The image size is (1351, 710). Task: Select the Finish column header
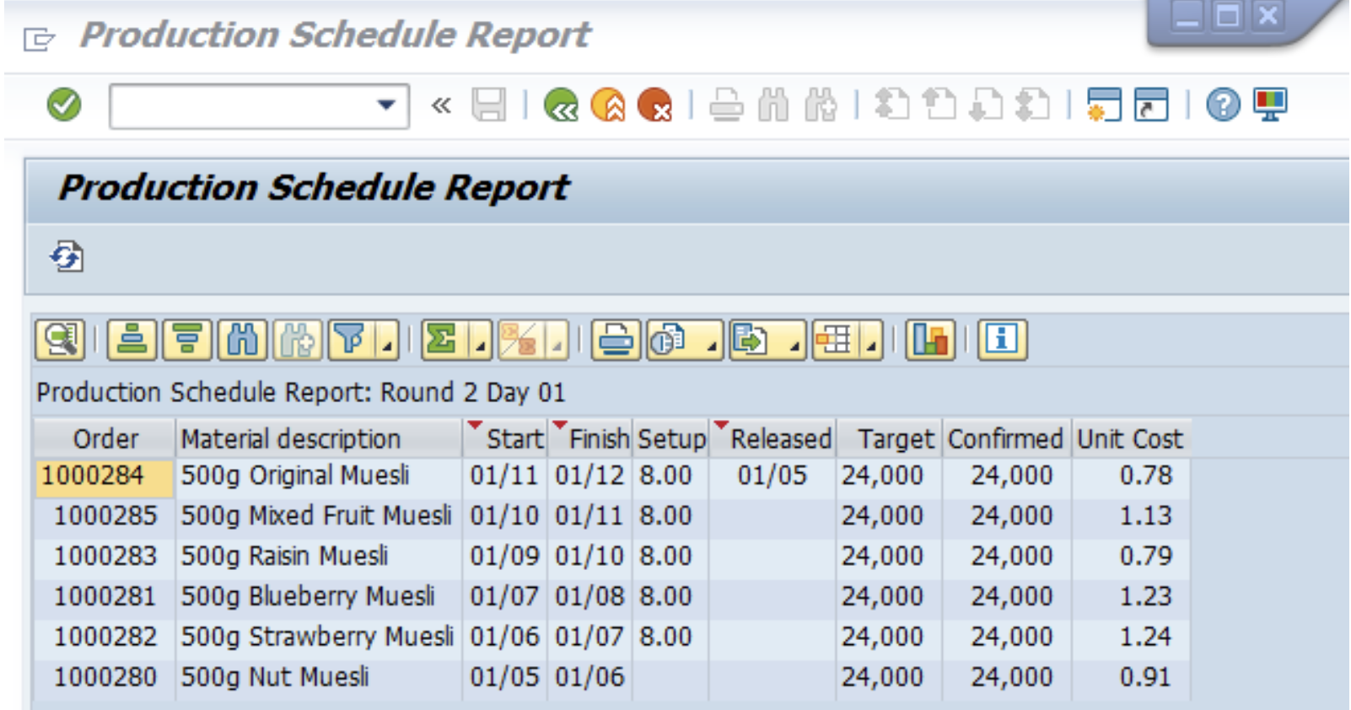click(590, 438)
